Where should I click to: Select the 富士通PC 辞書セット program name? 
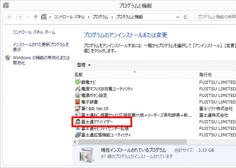pyautogui.click(x=137, y=115)
